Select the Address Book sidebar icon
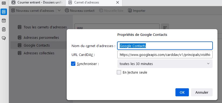 tap(4, 12)
